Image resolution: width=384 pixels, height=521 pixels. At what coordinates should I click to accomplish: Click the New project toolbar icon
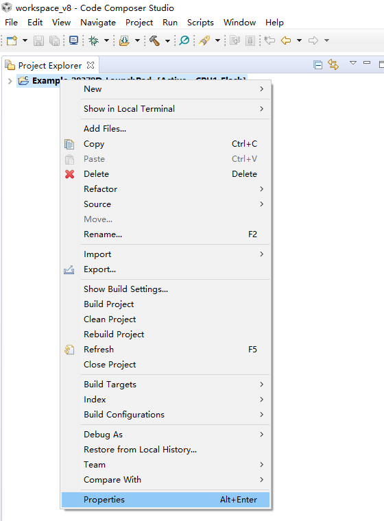point(12,40)
